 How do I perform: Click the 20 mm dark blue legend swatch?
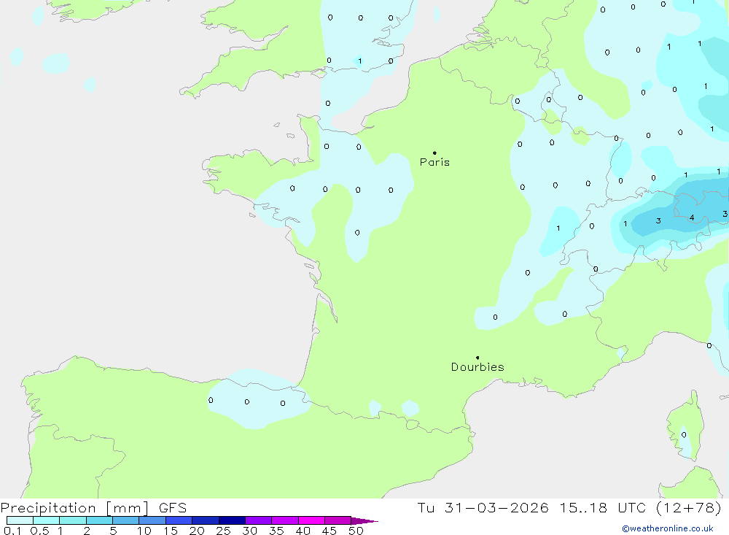coord(205,520)
